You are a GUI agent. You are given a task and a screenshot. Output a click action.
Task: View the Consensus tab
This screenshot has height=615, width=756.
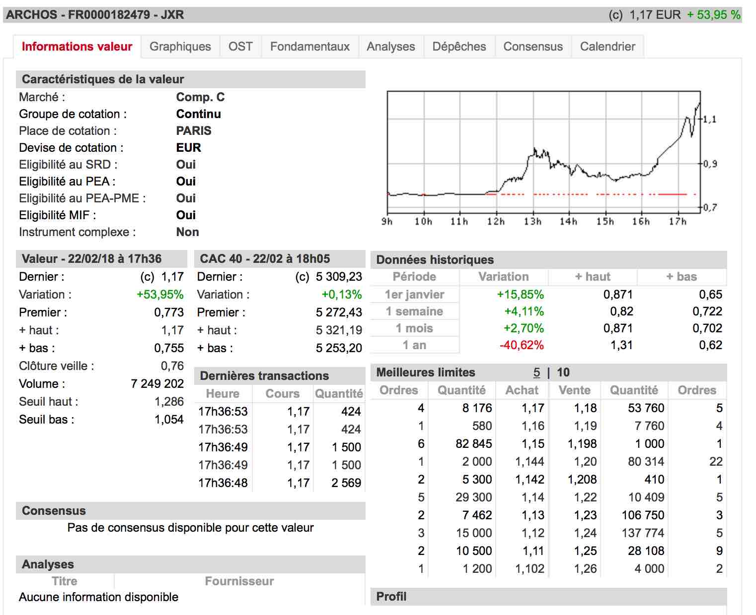[533, 47]
